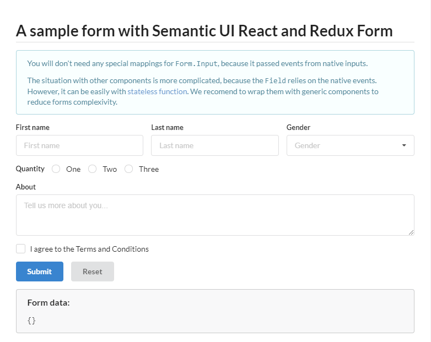Click the First name label

(x=33, y=127)
